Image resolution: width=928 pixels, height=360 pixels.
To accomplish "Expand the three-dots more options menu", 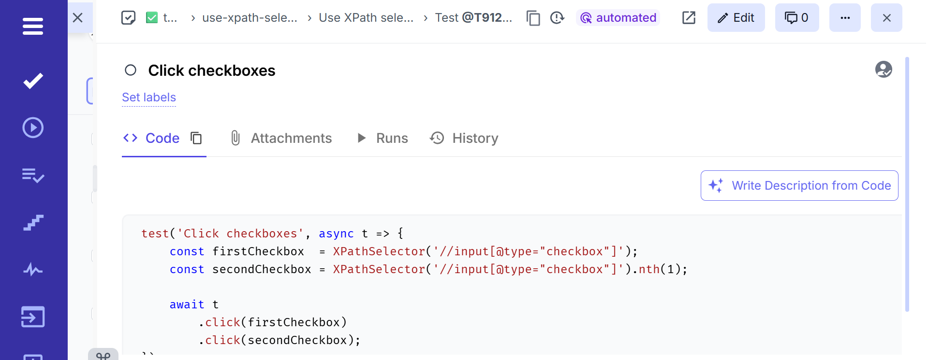I will click(x=844, y=18).
